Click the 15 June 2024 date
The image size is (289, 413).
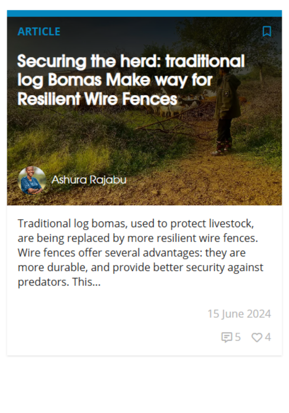pyautogui.click(x=239, y=314)
